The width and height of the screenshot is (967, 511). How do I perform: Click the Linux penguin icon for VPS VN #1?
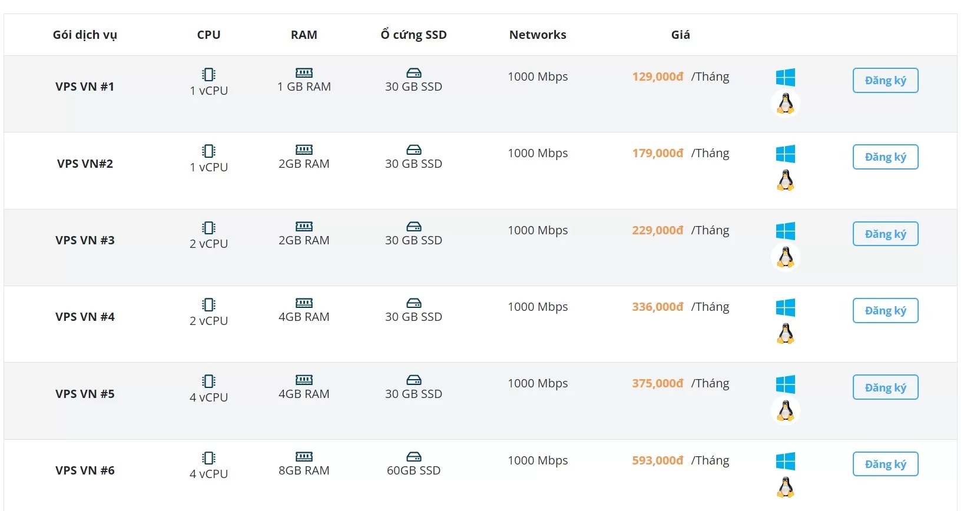[x=785, y=104]
